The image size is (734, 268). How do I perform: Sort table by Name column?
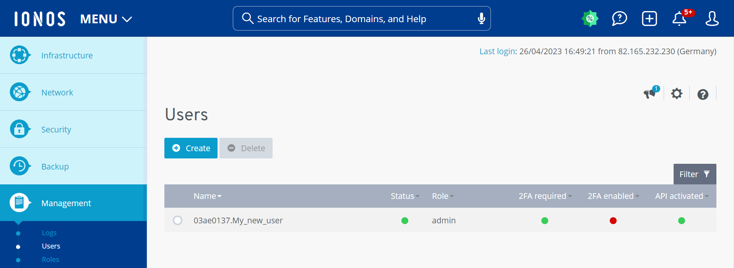(207, 196)
